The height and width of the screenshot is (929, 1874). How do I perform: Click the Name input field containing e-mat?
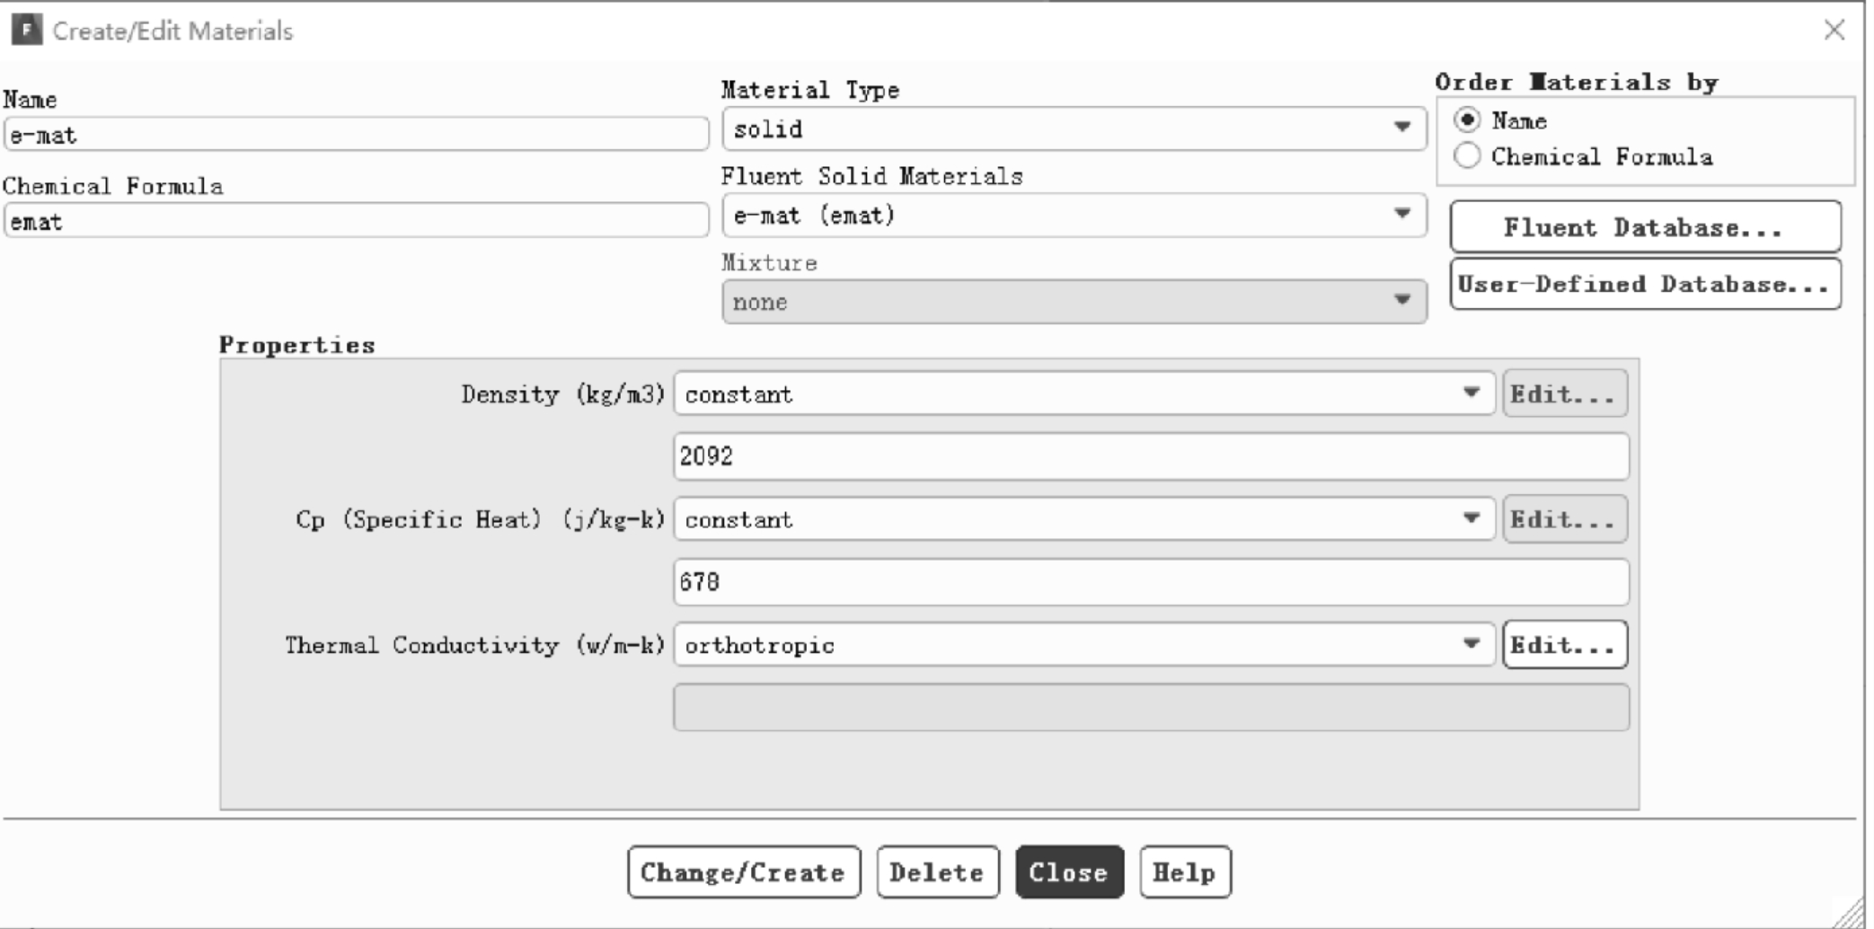pos(356,134)
